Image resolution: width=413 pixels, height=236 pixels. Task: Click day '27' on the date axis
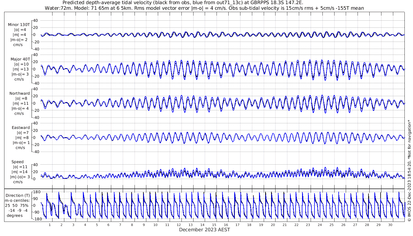[355, 225]
